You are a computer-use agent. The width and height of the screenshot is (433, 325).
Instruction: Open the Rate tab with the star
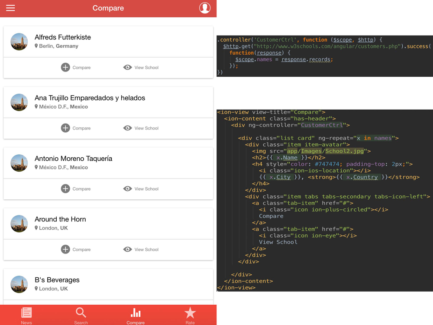tap(190, 315)
